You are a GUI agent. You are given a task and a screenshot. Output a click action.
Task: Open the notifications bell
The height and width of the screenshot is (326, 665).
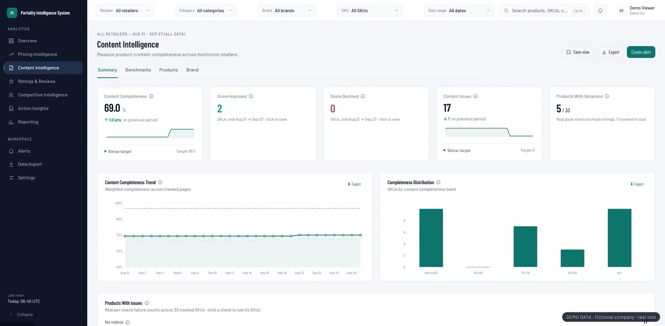click(600, 11)
